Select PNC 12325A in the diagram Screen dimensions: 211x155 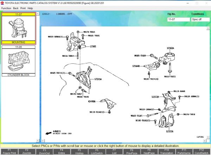pyautogui.click(x=170, y=131)
